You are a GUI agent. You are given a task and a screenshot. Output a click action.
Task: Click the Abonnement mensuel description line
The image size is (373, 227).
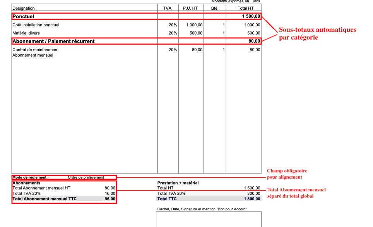pyautogui.click(x=33, y=55)
